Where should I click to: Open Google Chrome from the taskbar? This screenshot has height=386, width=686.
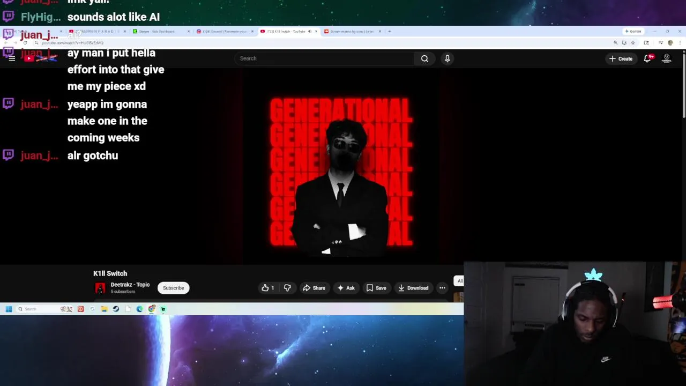click(x=152, y=309)
